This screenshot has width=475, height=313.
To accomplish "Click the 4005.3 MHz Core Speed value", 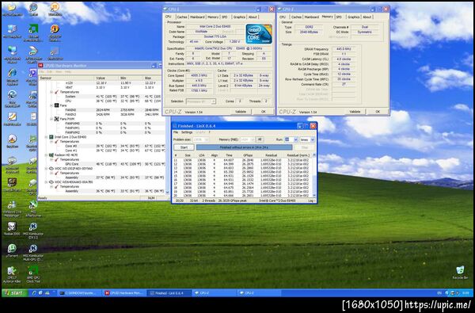I will point(199,75).
